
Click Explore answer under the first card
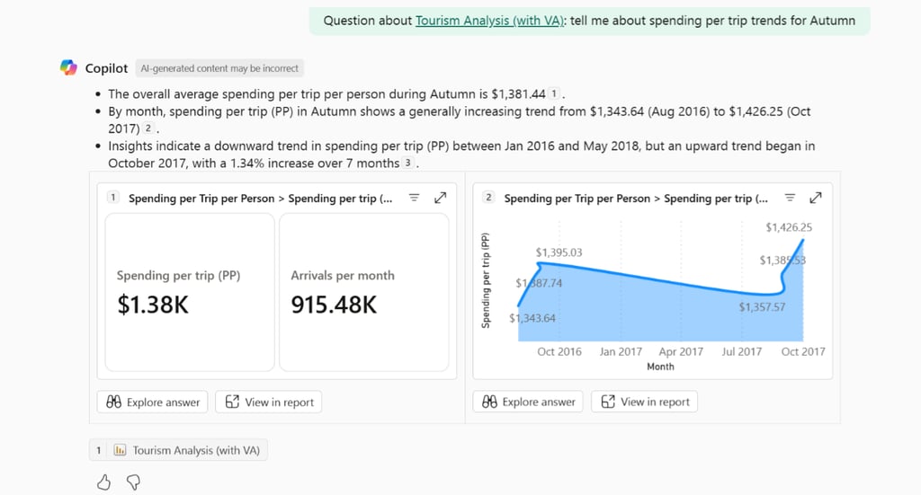153,402
